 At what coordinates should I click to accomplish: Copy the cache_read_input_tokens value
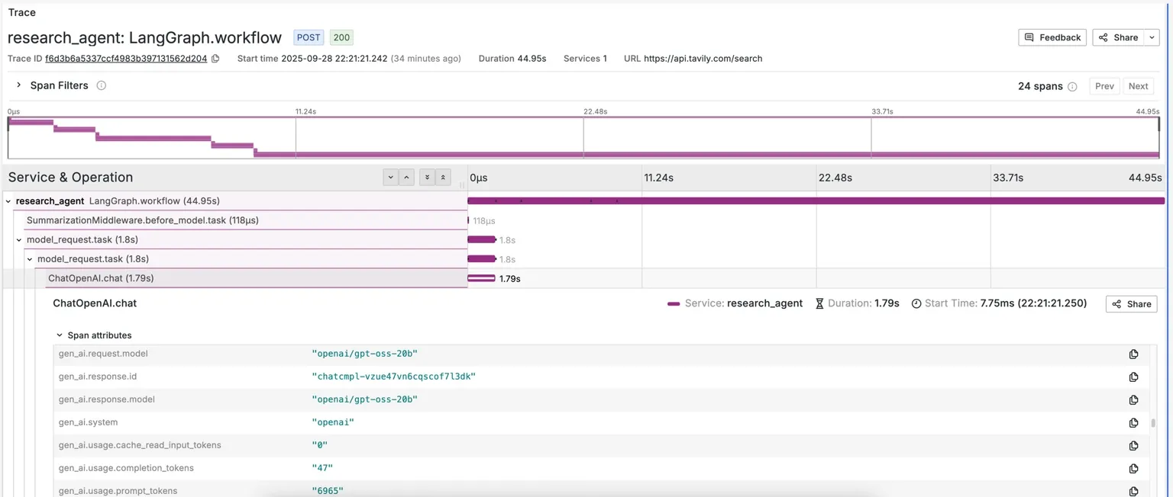(1133, 446)
